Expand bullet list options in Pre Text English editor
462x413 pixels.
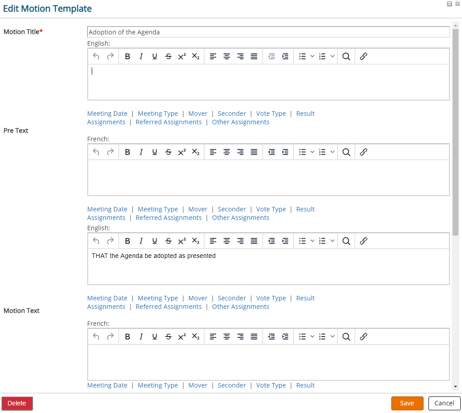(x=312, y=56)
